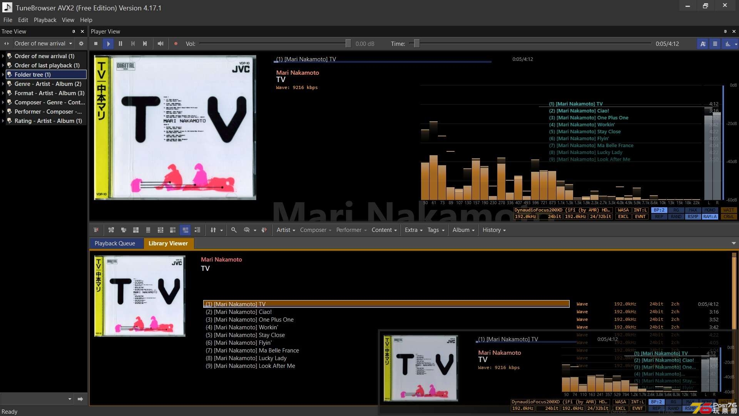Toggle the REP repeat indicator

[659, 217]
